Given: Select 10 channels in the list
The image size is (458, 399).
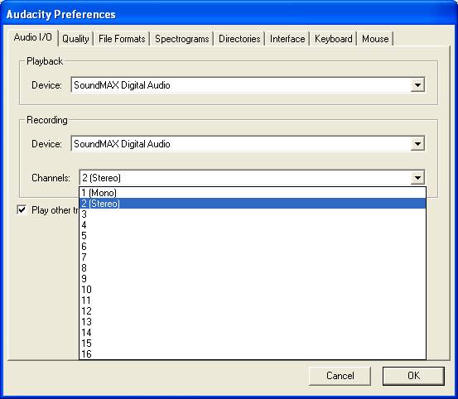Looking at the screenshot, I should (253, 290).
